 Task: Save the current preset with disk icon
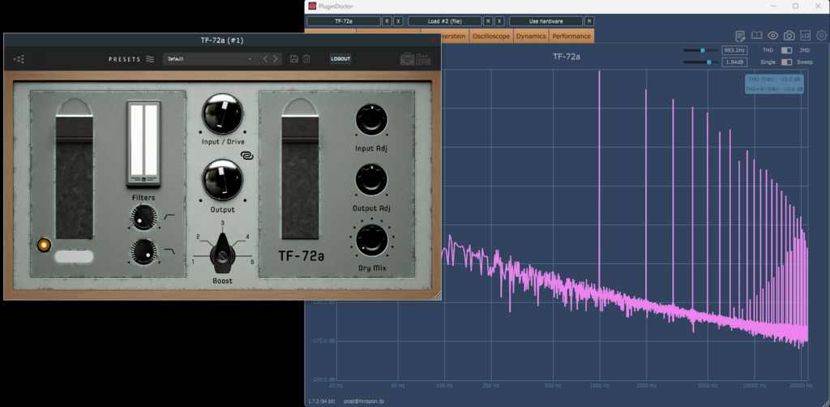point(294,58)
